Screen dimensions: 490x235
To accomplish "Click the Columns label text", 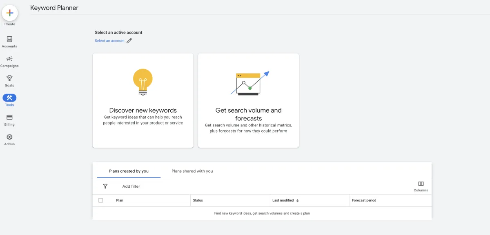I will tap(421, 190).
